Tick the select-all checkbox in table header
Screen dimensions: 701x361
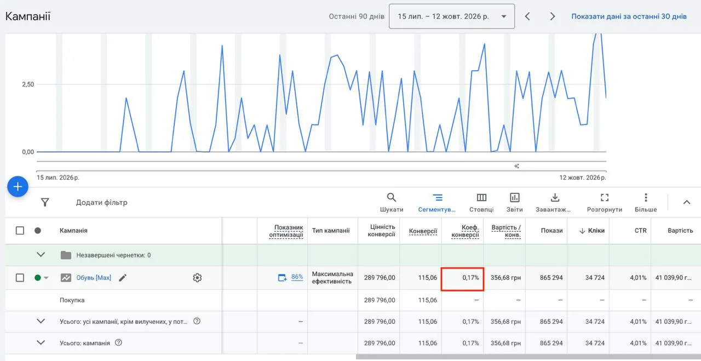click(x=20, y=231)
